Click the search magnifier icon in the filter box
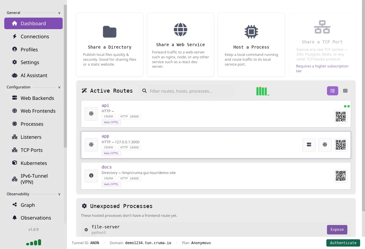The height and width of the screenshot is (249, 365). (x=144, y=91)
